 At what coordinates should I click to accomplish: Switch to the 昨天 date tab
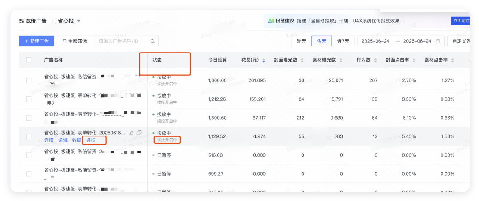tap(301, 41)
